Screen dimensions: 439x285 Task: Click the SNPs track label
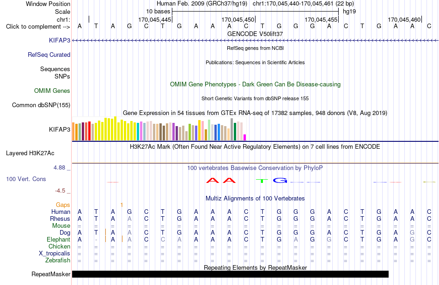62,76
